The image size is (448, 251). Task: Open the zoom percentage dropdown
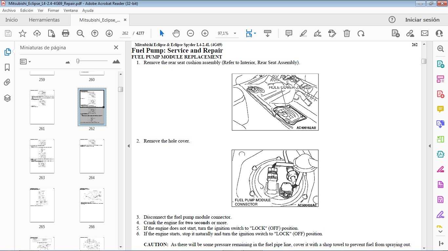pos(235,33)
